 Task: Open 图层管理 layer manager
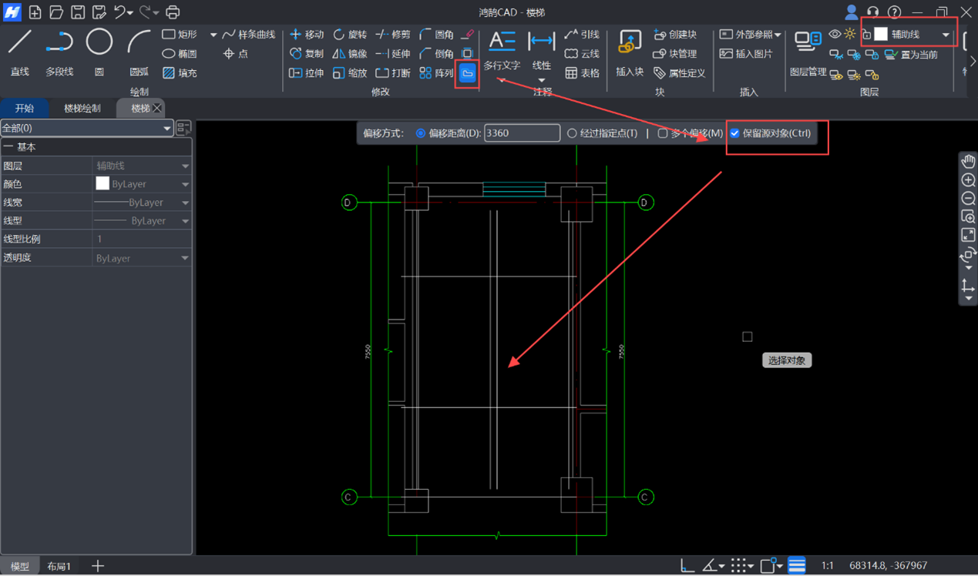[808, 52]
